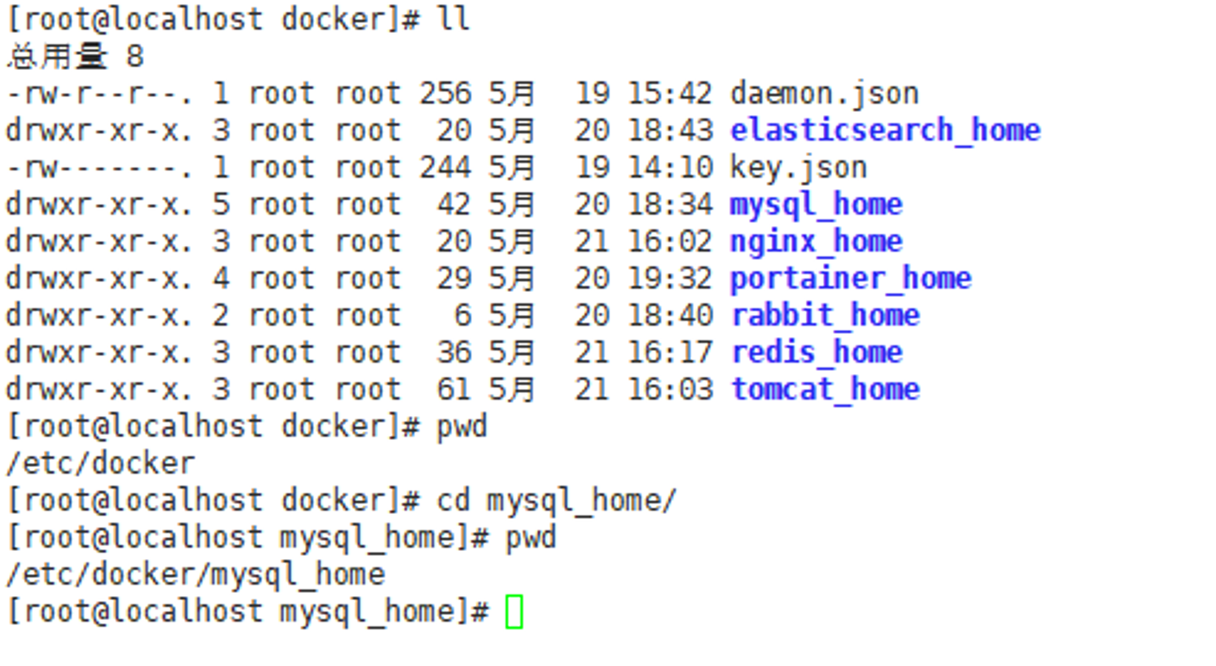Click the nginx_home directory name
The height and width of the screenshot is (666, 1216).
pos(816,242)
